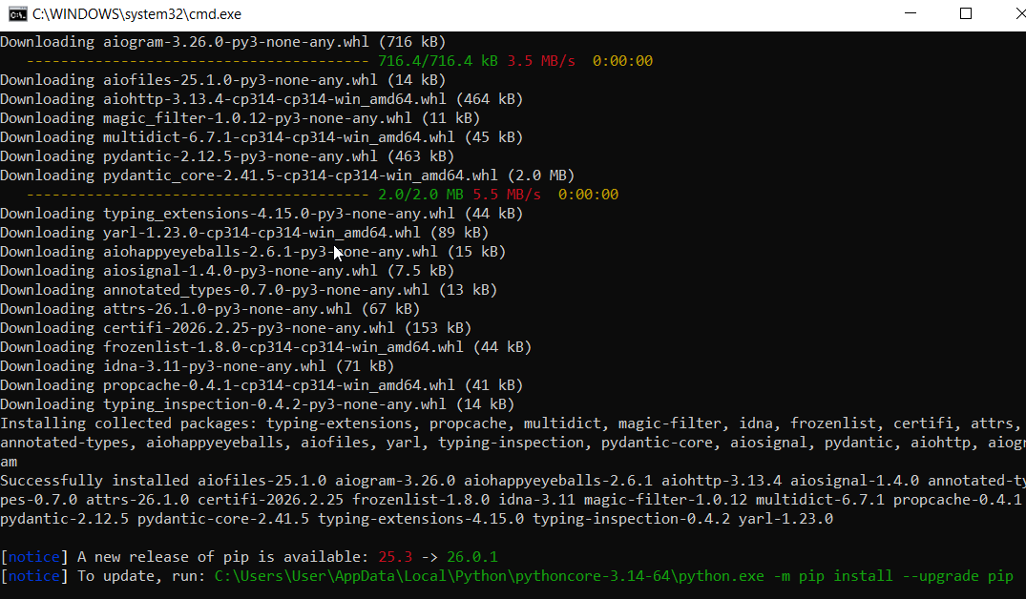Click the magic_filter-1.0.12 download line
The height and width of the screenshot is (599, 1026).
coord(241,117)
